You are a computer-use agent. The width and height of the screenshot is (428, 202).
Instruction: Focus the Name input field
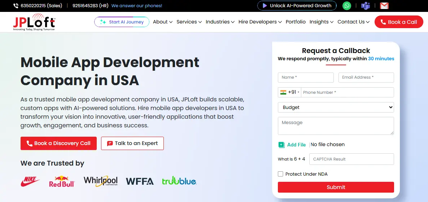click(x=306, y=78)
